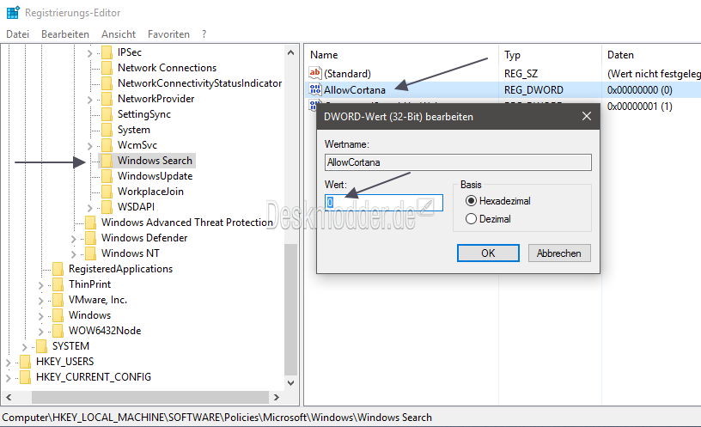The image size is (701, 427).
Task: Open the Favoriten menu
Action: coord(168,34)
